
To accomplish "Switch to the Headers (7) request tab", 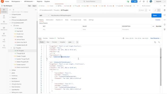I will pos(59,20).
